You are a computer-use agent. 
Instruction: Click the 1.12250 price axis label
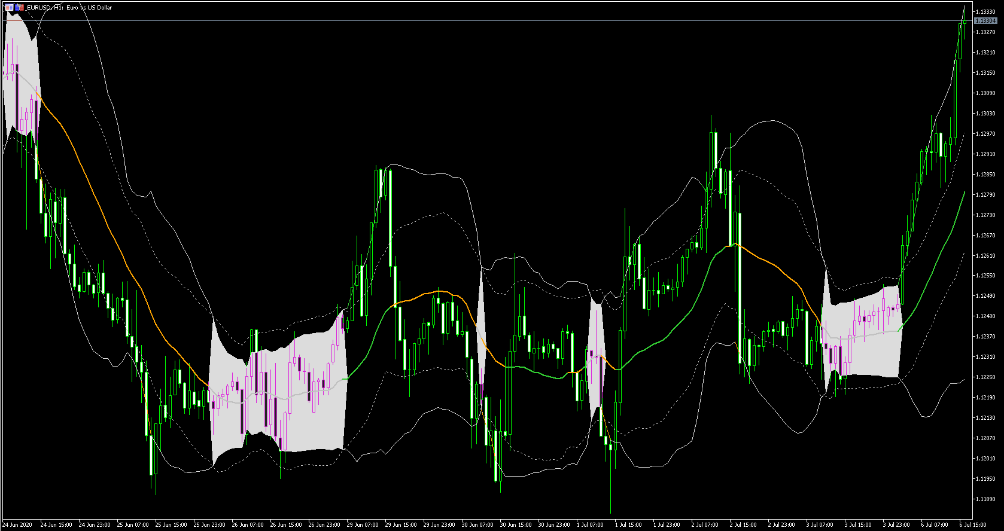[985, 377]
